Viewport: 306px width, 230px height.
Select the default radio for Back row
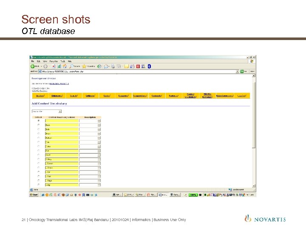click(38, 125)
